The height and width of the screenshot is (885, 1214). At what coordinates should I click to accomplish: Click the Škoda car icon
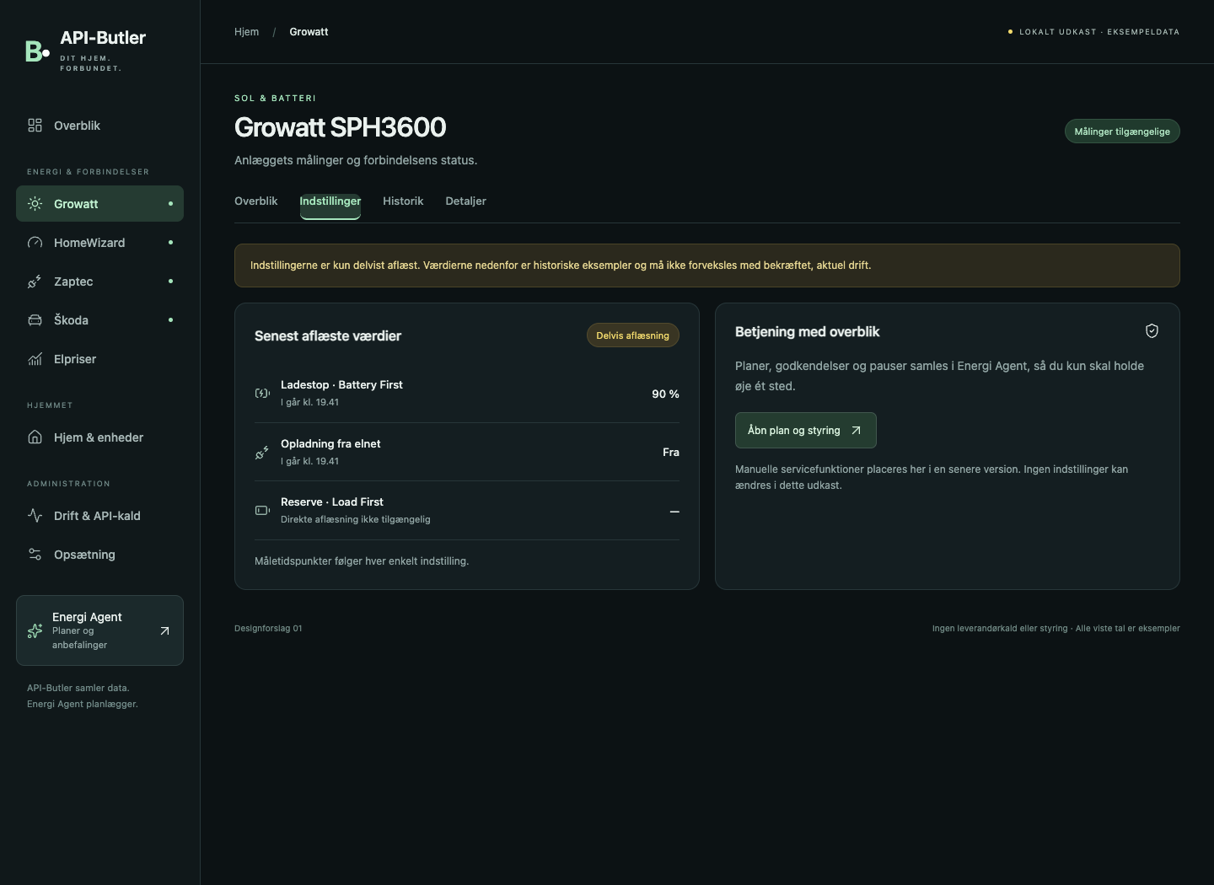coord(35,320)
